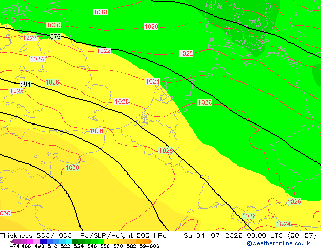Click the fully visible 1030 isobar label

click(x=72, y=168)
